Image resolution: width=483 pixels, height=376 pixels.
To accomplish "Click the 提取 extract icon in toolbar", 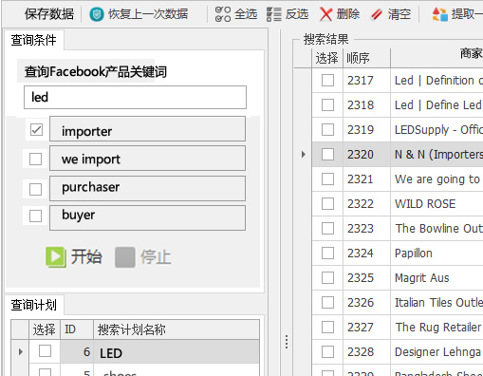I will [439, 14].
